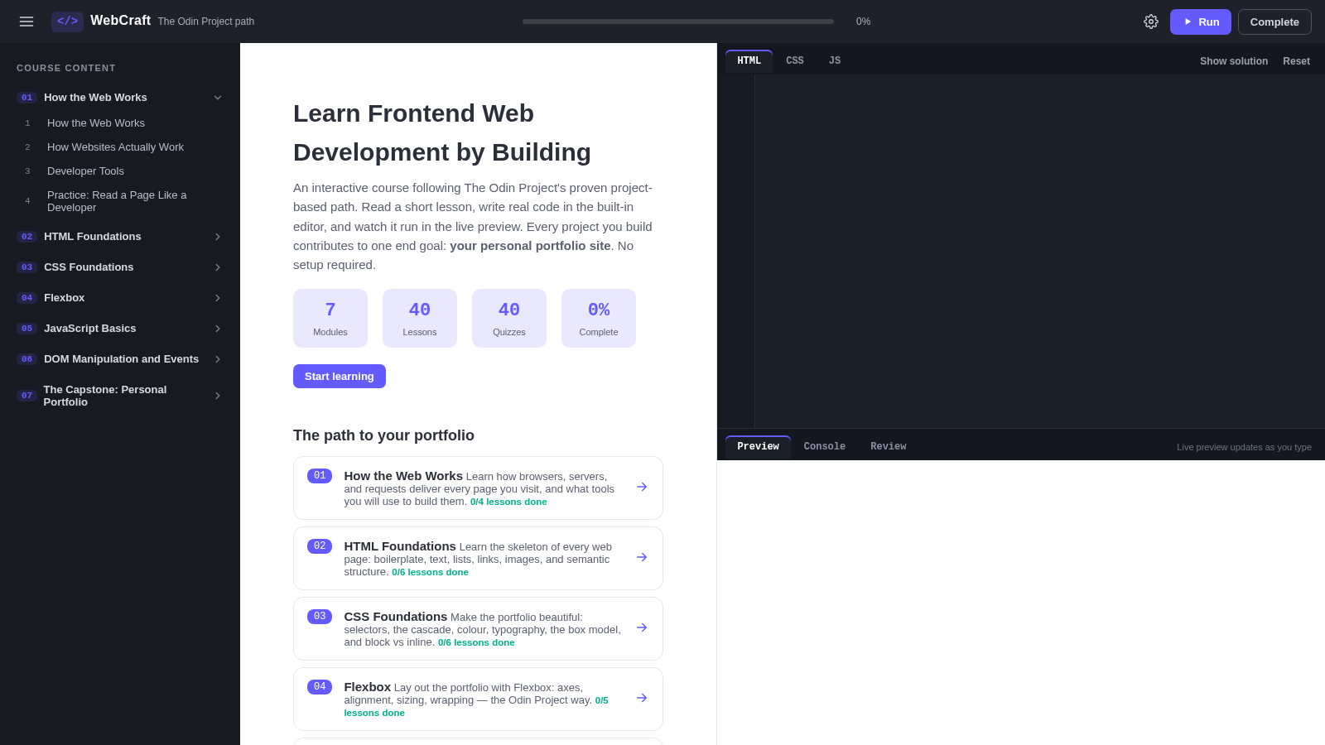
Task: Click the 7 Modules stat tile
Action: [330, 318]
